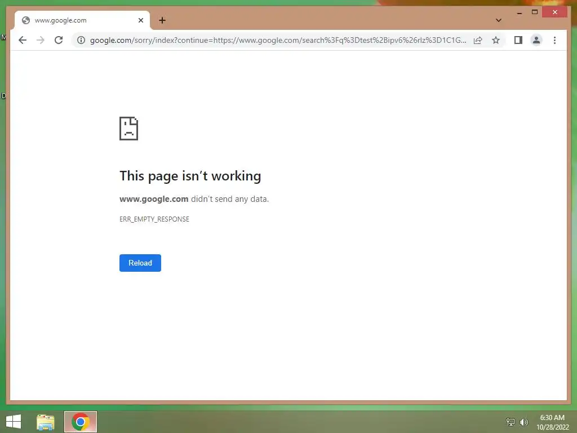The image size is (577, 433).
Task: Open the network status tray icon
Action: pyautogui.click(x=511, y=422)
